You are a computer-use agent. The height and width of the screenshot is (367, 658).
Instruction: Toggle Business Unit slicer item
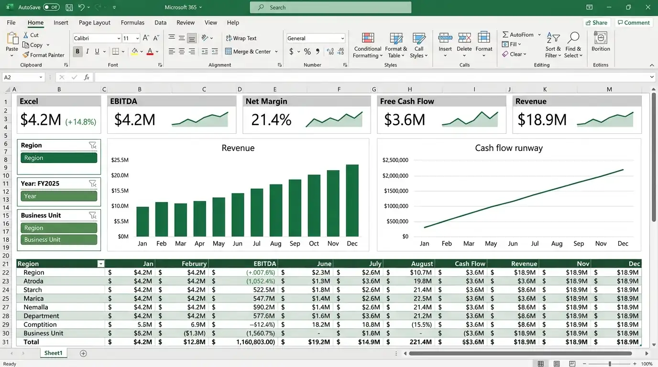(x=59, y=239)
